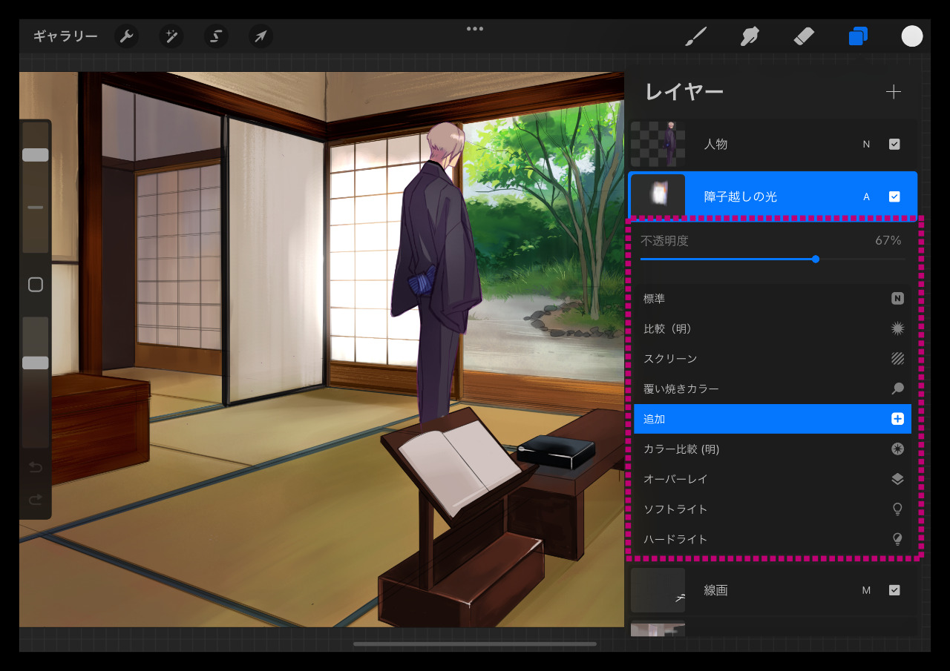Choose 比較（明） blend mode
The height and width of the screenshot is (671, 950).
coord(773,328)
